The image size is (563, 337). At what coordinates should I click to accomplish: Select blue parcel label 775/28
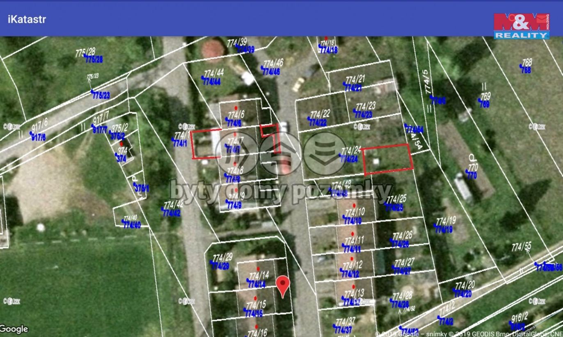click(x=94, y=60)
